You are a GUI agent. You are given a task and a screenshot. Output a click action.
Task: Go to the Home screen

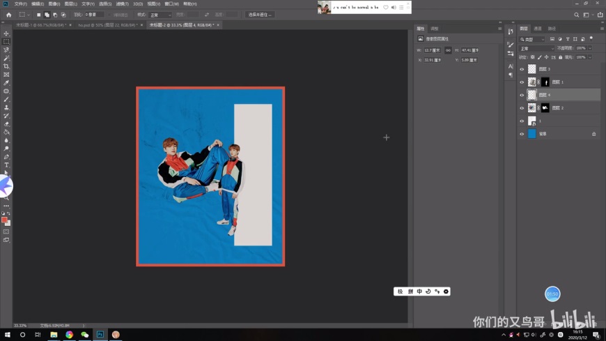coord(8,15)
